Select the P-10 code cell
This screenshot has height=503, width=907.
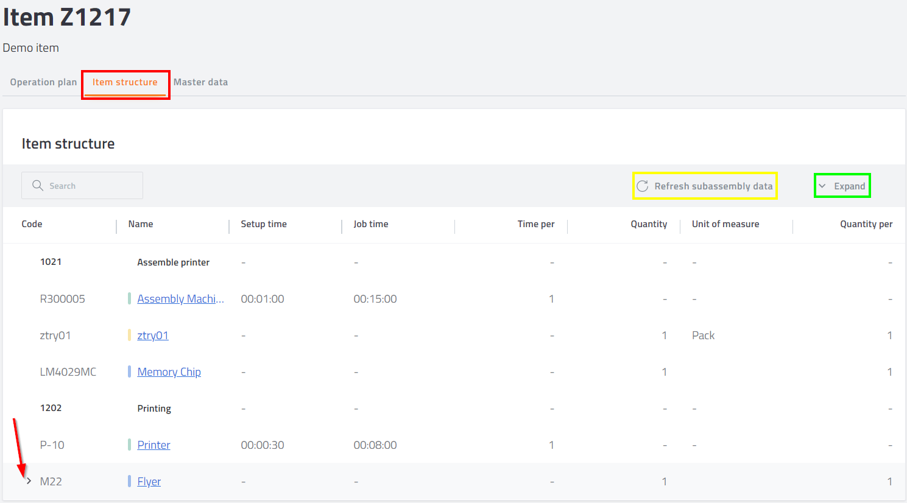(x=52, y=445)
